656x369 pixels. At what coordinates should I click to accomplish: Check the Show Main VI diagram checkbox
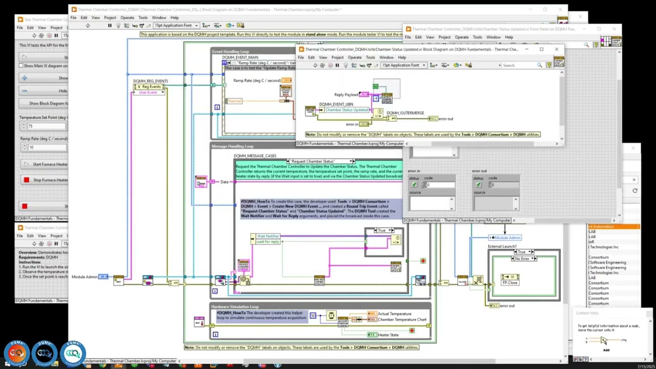(x=21, y=66)
